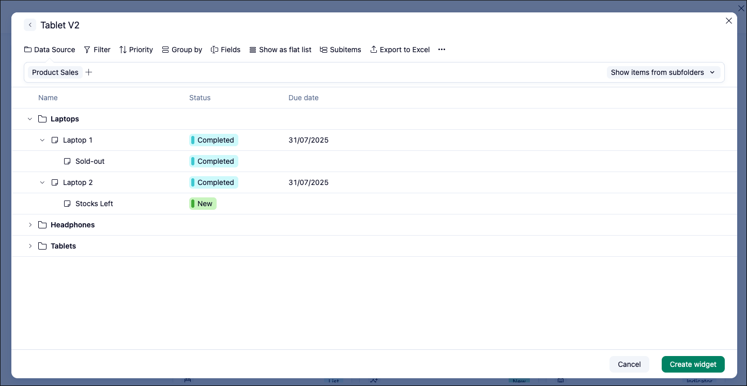This screenshot has width=747, height=386.
Task: Click the Tablets folder icon
Action: [42, 246]
